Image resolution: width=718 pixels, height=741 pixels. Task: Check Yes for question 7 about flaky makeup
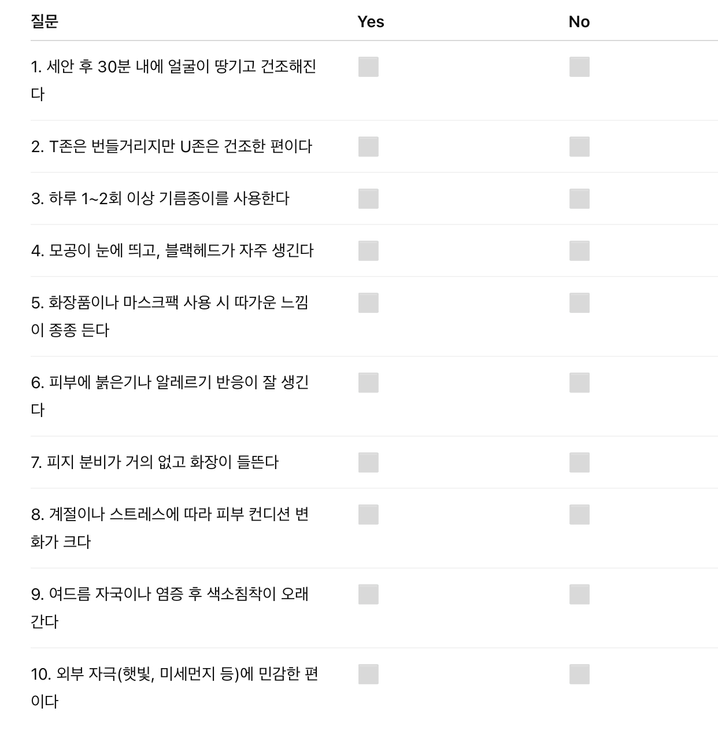(x=367, y=462)
